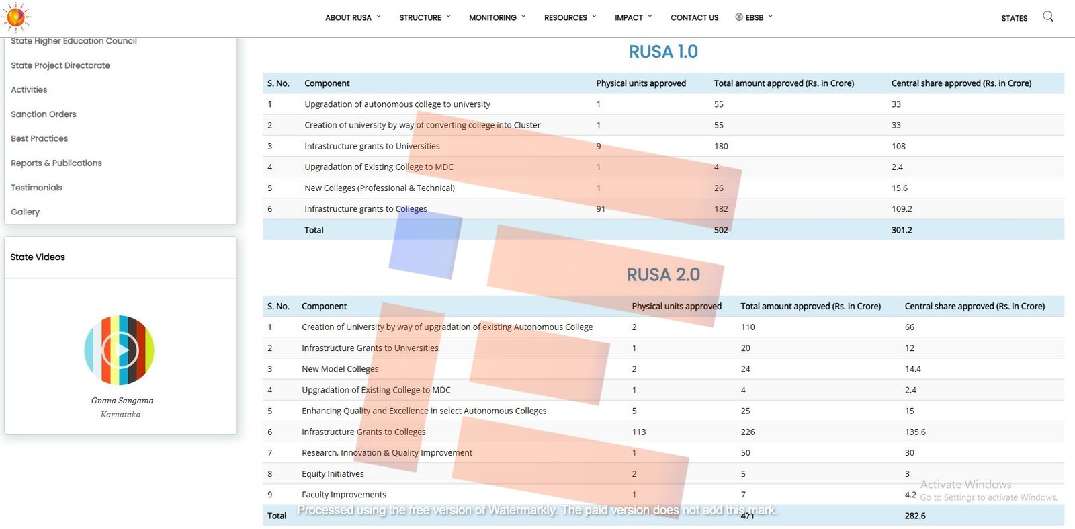
Task: Click the RUSA sun logo
Action: click(16, 17)
